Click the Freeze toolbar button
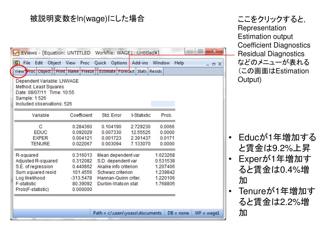Viewport: 322px width, 242px height. (88, 72)
